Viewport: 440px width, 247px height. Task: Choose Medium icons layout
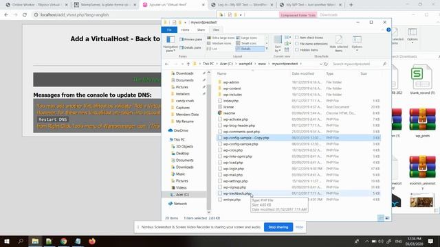click(219, 43)
